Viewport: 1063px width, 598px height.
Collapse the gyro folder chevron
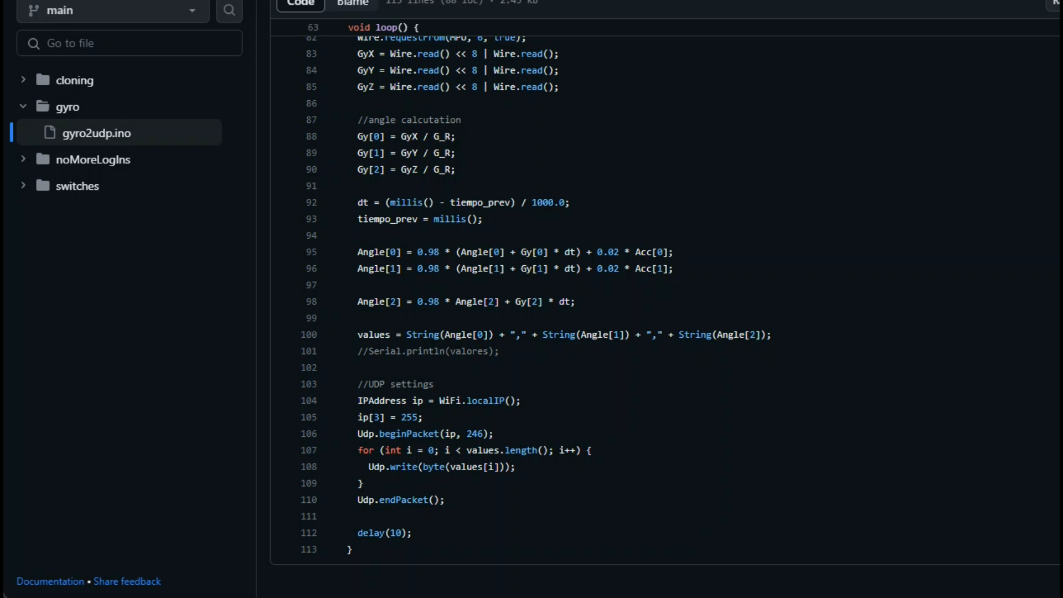pyautogui.click(x=23, y=106)
